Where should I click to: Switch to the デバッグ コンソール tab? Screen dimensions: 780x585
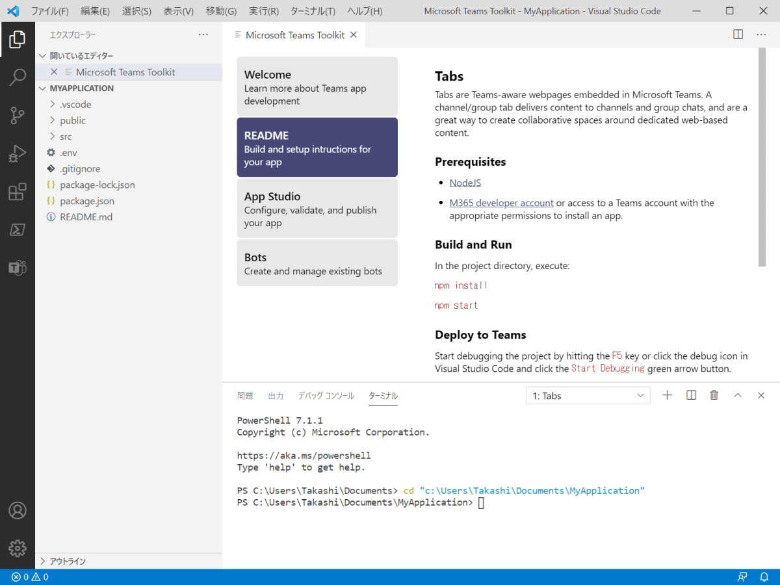pyautogui.click(x=326, y=395)
